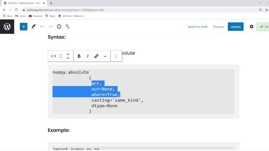Bookmark this page with star
The width and height of the screenshot is (269, 151).
(266, 10)
